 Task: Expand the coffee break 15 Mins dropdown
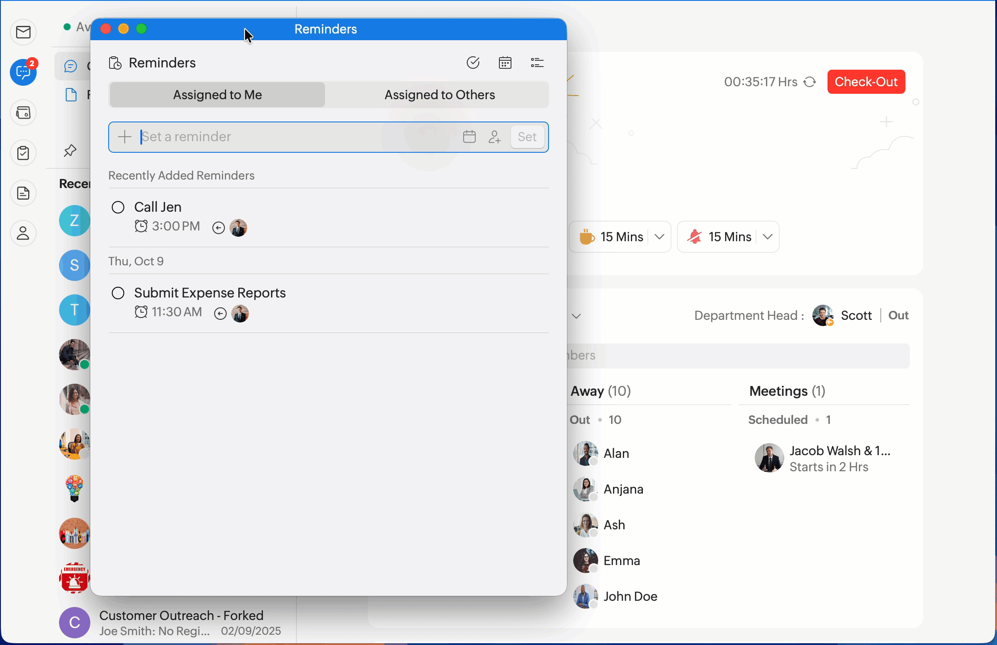pos(659,237)
